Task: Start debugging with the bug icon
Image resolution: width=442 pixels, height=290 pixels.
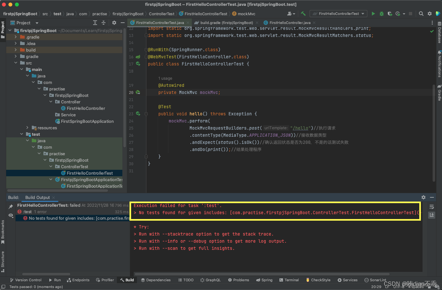Action: (x=382, y=14)
